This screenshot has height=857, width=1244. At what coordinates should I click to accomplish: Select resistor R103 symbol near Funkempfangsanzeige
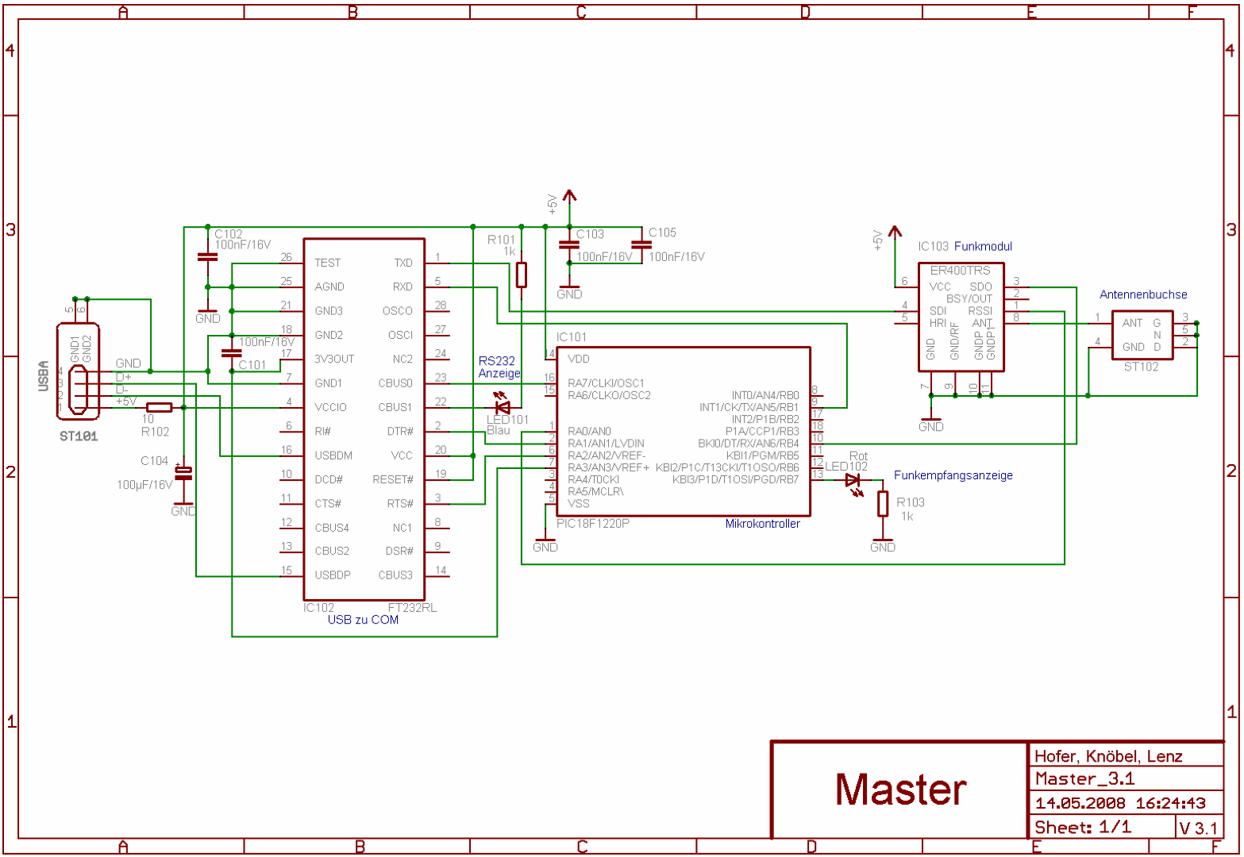(x=883, y=504)
